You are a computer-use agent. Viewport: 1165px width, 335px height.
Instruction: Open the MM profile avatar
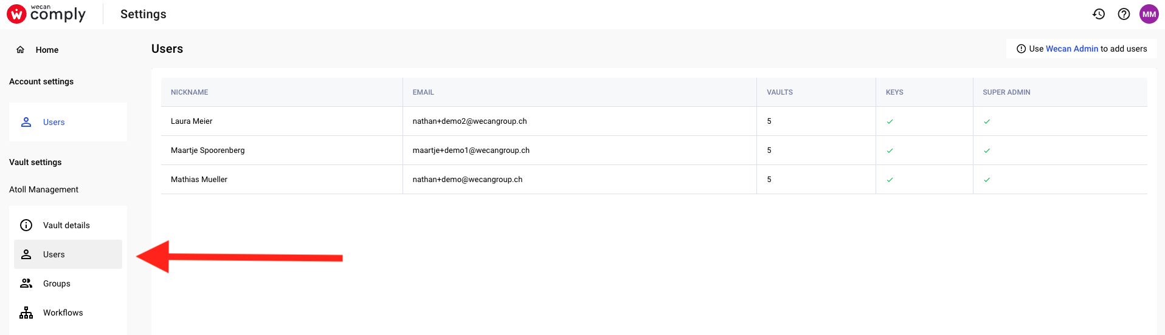point(1149,14)
